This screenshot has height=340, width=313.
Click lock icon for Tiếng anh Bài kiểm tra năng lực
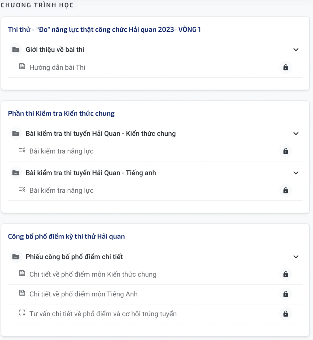286,190
